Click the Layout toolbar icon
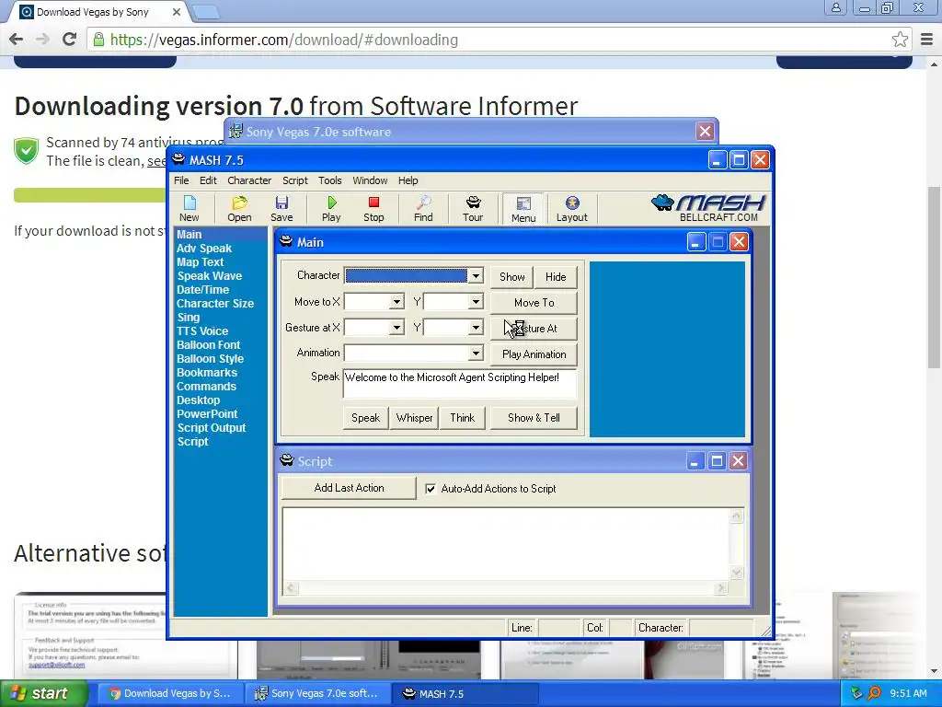 572,209
